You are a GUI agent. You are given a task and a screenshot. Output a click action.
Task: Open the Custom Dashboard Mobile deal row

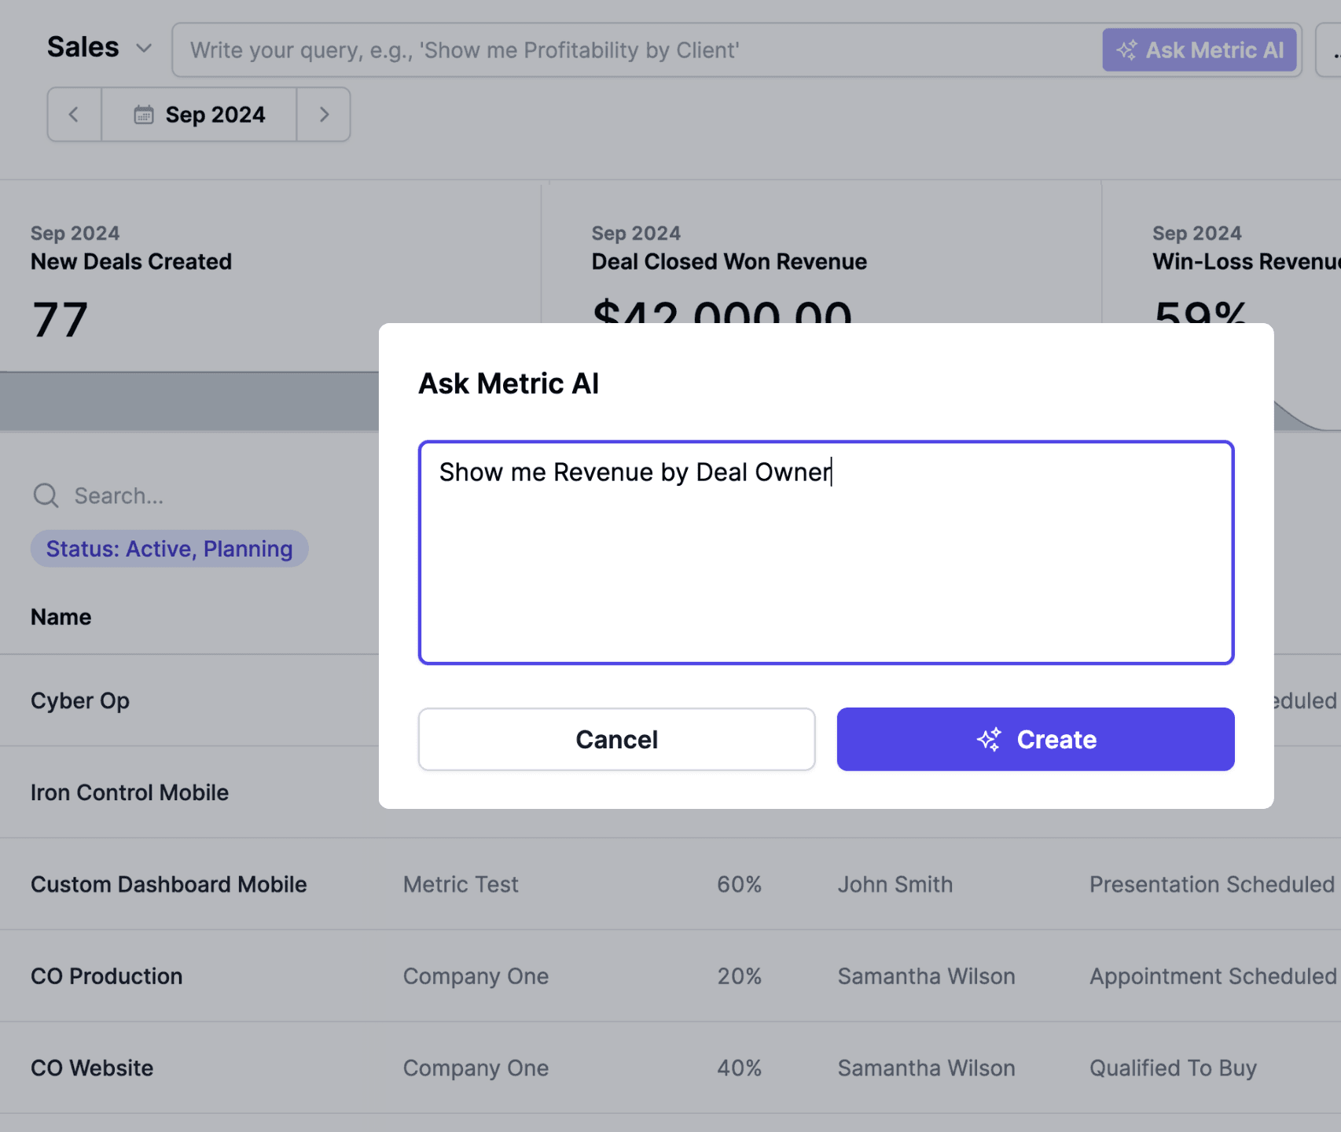tap(169, 884)
